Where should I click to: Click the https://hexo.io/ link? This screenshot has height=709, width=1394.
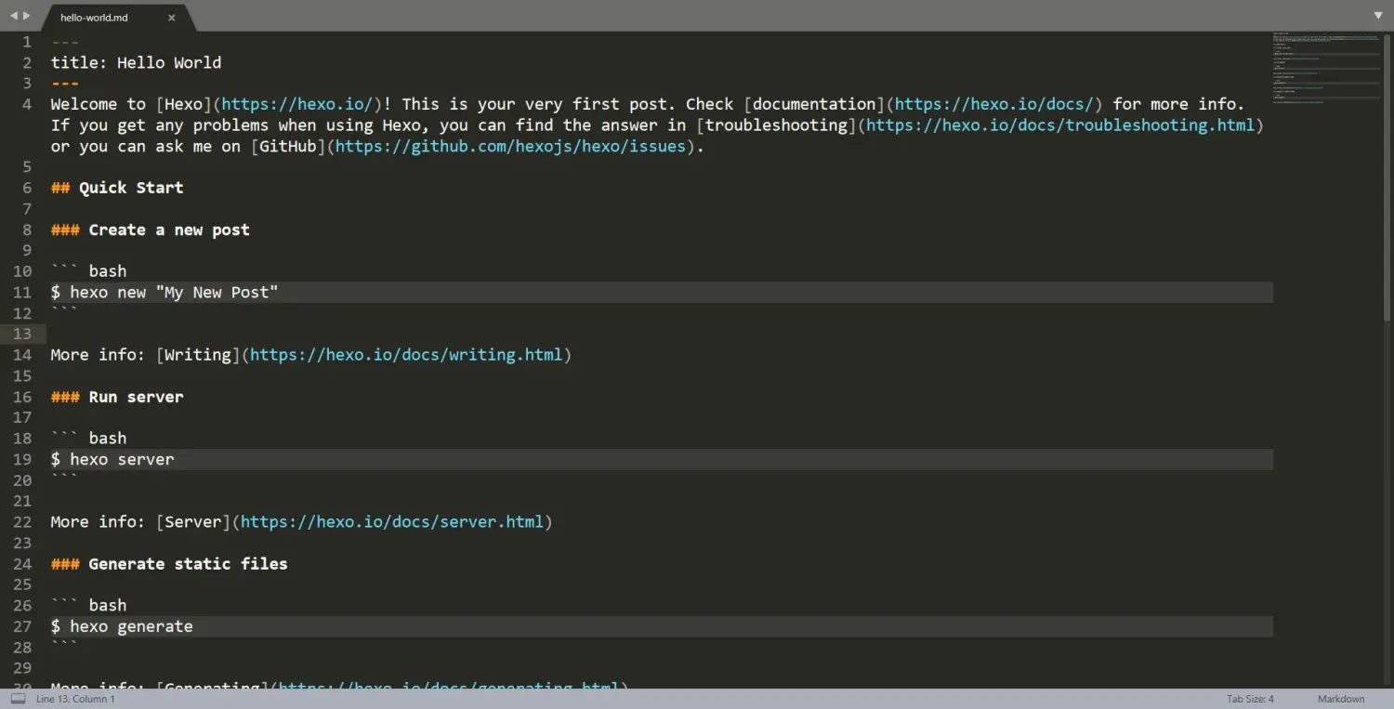[297, 104]
